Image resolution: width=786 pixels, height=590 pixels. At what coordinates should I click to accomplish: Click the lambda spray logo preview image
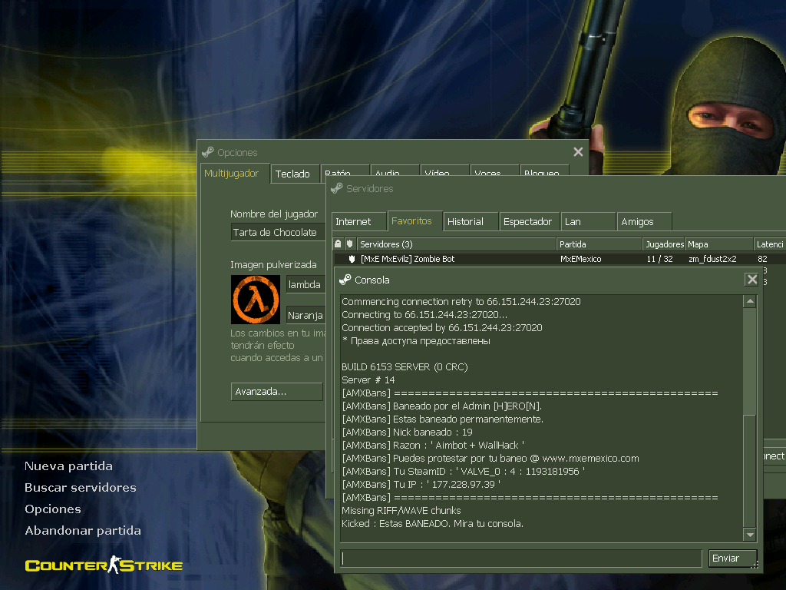[x=255, y=300]
